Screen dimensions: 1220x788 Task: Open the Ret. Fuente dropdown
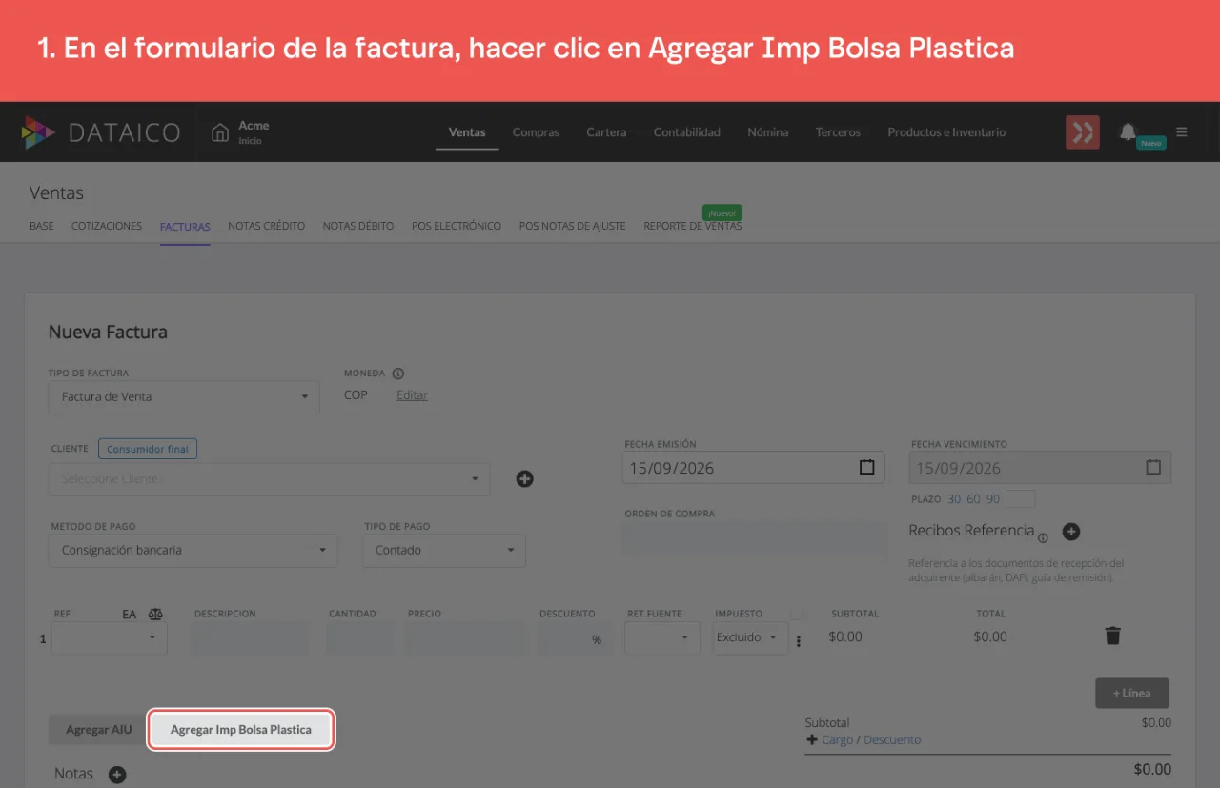click(x=662, y=637)
